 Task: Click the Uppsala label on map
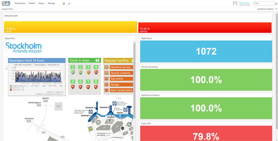pyautogui.click(x=45, y=98)
